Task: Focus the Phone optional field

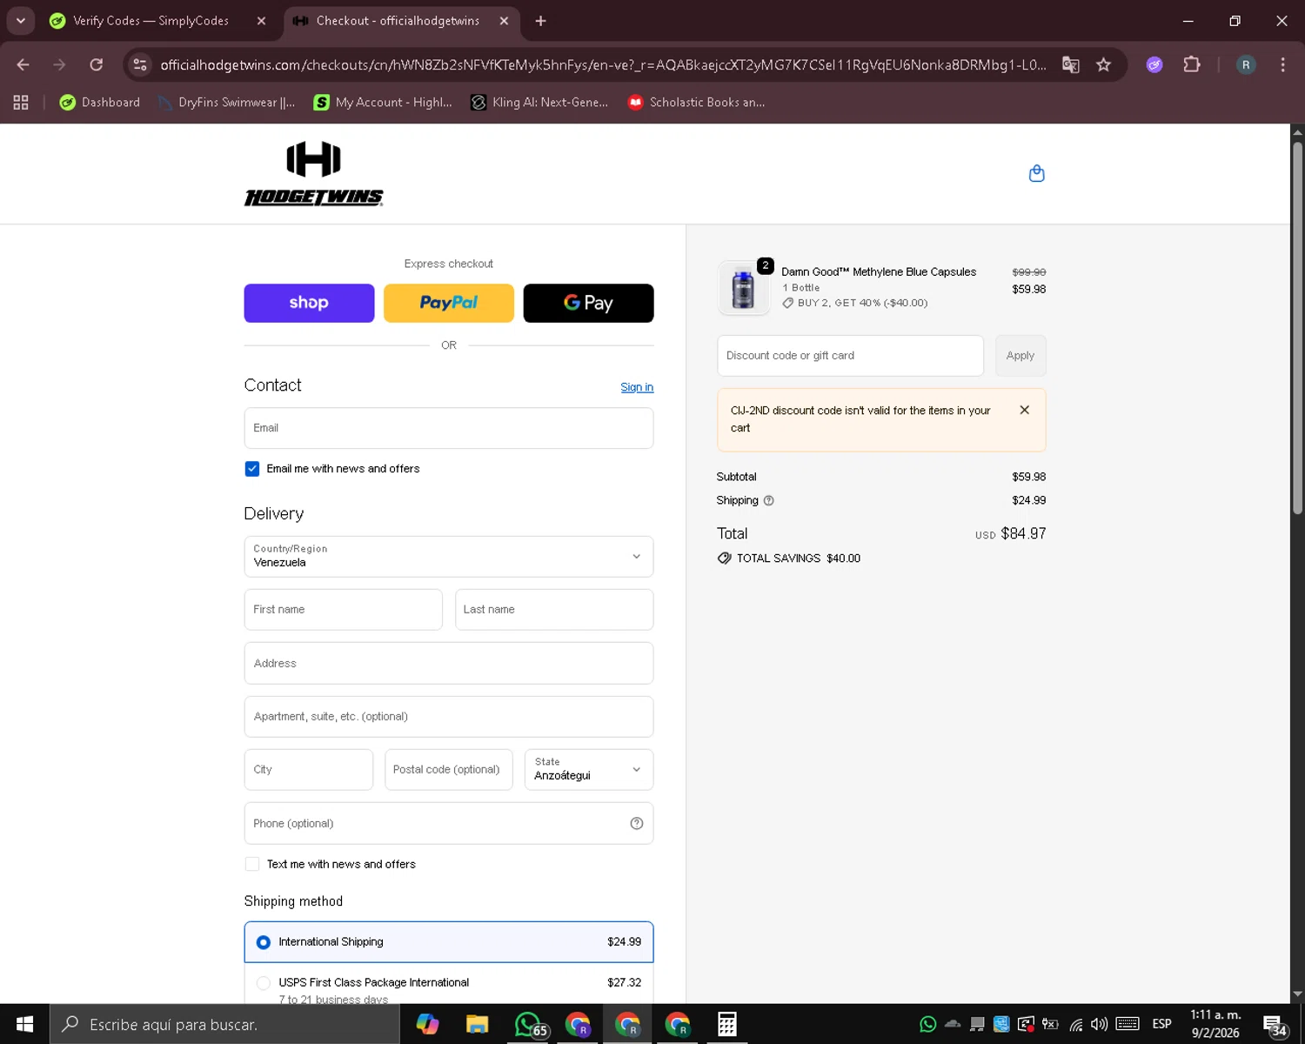Action: click(449, 823)
